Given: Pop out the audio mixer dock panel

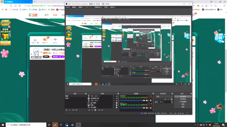Looking at the screenshot, I should click(x=153, y=93).
